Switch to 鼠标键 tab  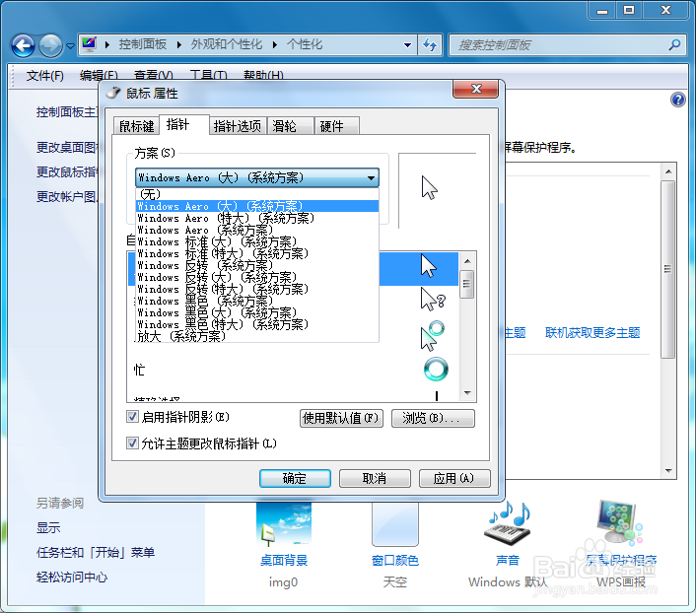tap(136, 126)
